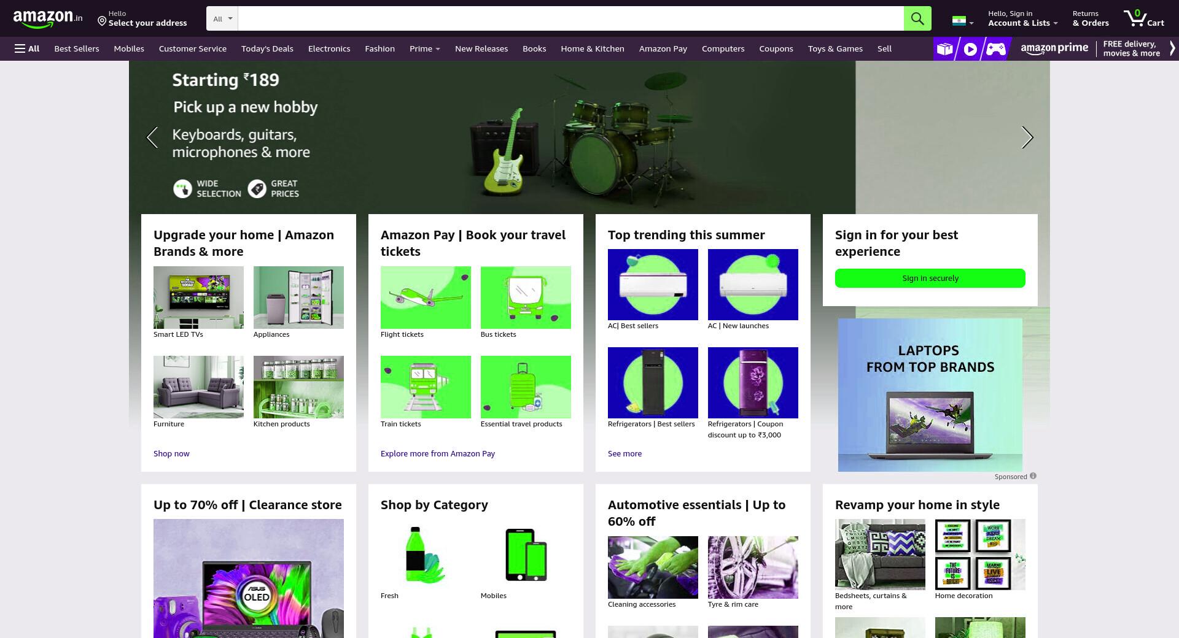
Task: Click Sign in securely button
Action: point(930,278)
